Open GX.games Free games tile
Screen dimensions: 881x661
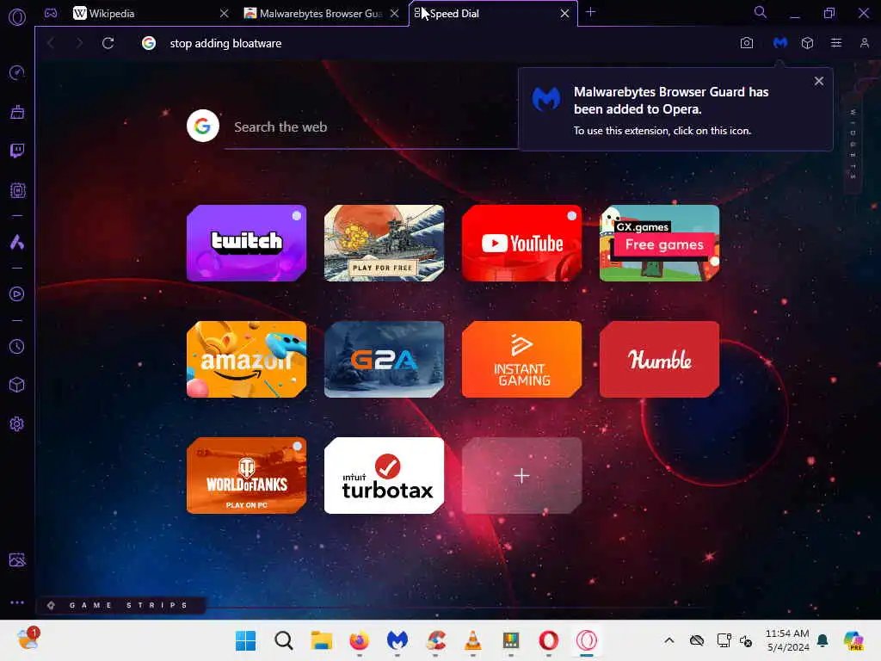[x=660, y=243]
